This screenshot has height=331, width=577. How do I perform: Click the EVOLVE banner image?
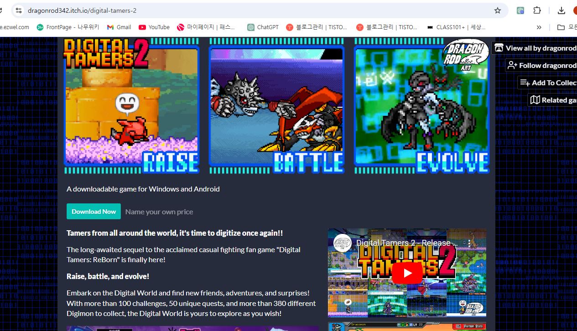click(422, 106)
